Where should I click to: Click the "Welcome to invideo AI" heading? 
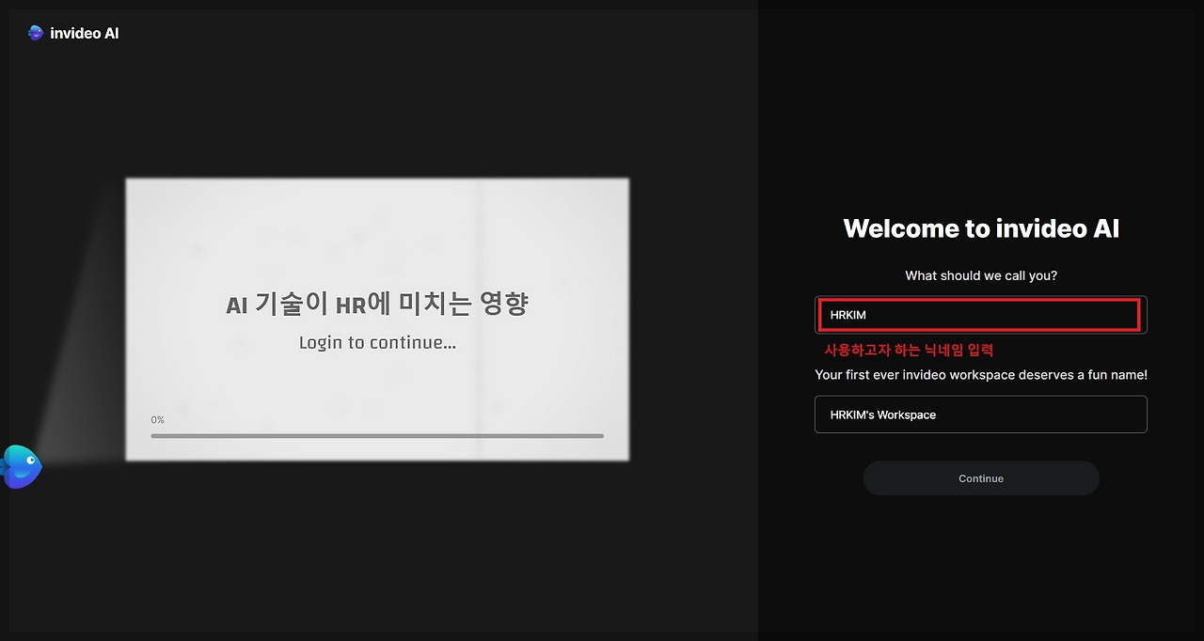[981, 228]
